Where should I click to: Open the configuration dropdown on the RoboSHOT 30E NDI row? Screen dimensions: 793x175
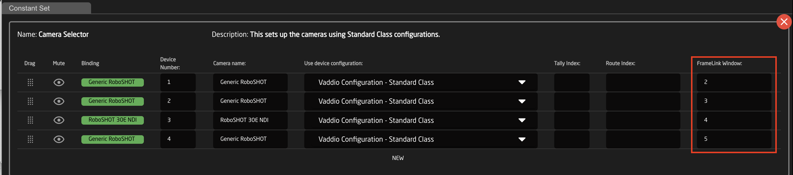tap(420, 120)
